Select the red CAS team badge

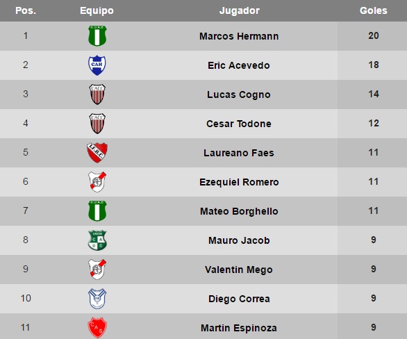point(97,328)
